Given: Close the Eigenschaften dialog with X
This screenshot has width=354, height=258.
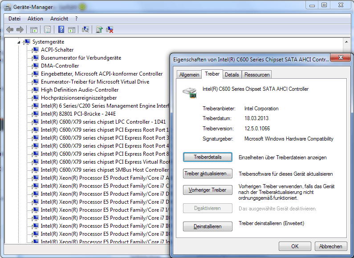Looking at the screenshot, I should [x=341, y=57].
